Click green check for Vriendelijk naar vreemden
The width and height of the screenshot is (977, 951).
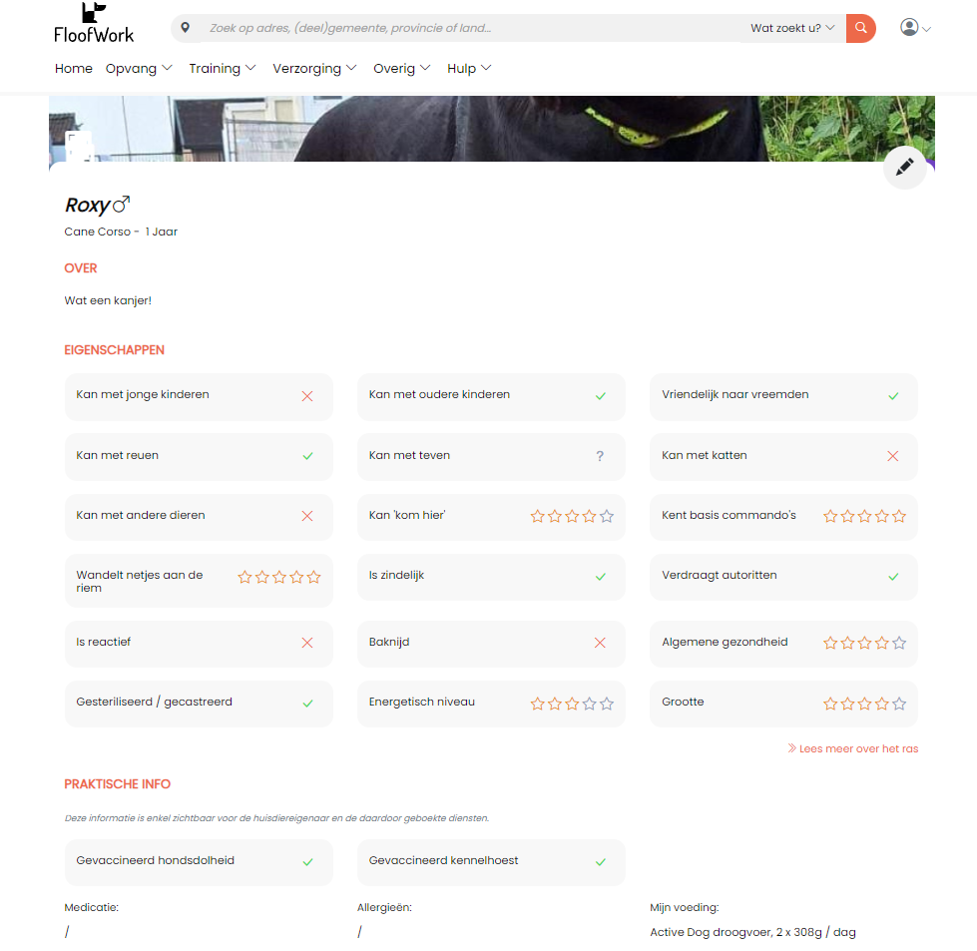pos(893,396)
